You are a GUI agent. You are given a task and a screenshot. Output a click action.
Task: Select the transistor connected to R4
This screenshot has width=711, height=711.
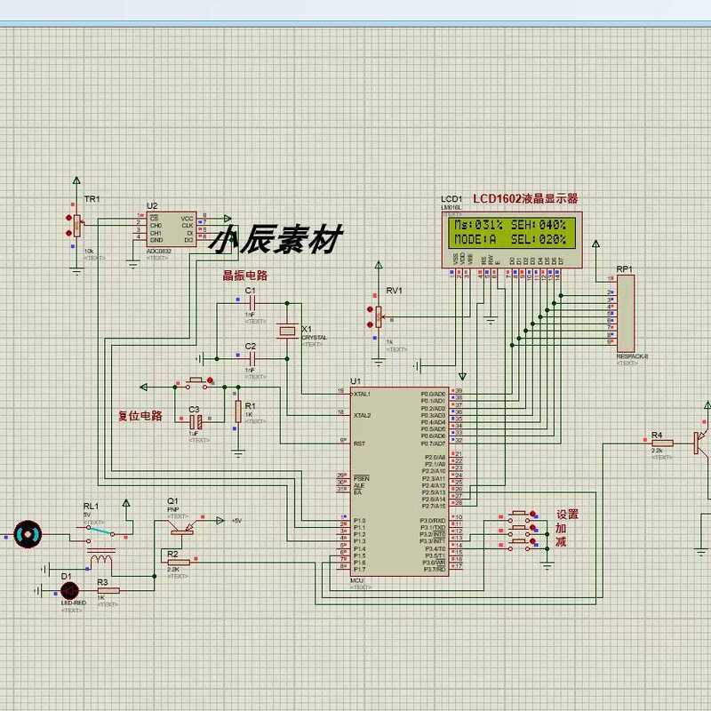(x=702, y=443)
